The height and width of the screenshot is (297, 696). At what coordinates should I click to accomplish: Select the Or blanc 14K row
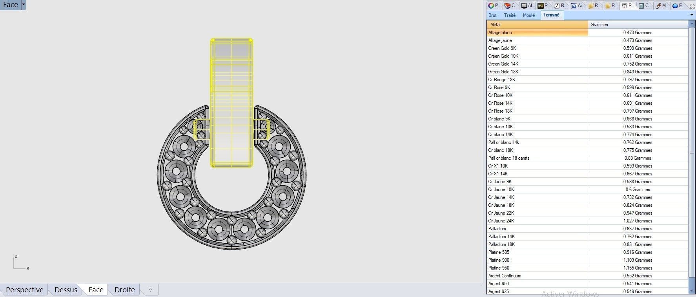[587, 135]
